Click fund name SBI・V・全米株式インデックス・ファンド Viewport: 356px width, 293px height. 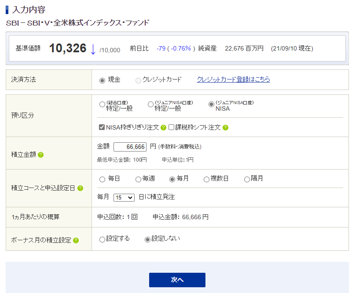(77, 23)
